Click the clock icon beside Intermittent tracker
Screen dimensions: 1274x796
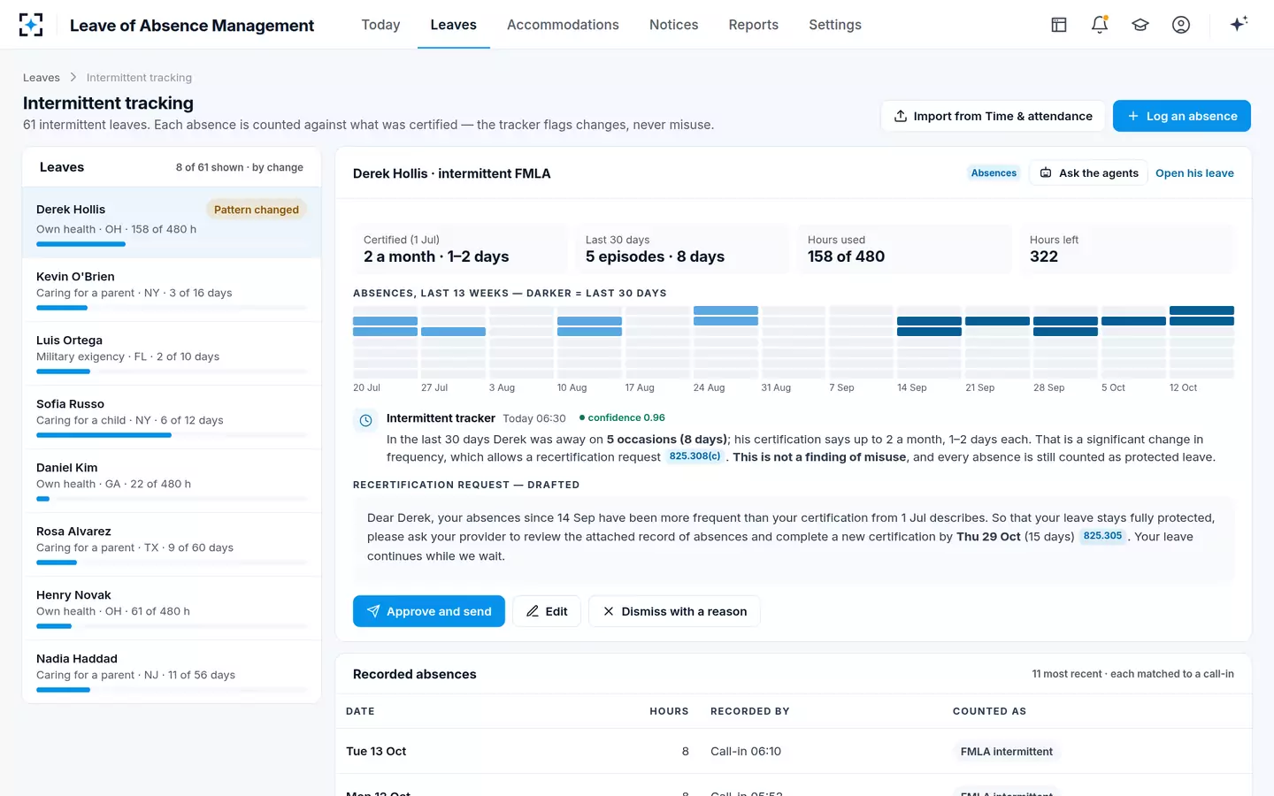(x=365, y=420)
